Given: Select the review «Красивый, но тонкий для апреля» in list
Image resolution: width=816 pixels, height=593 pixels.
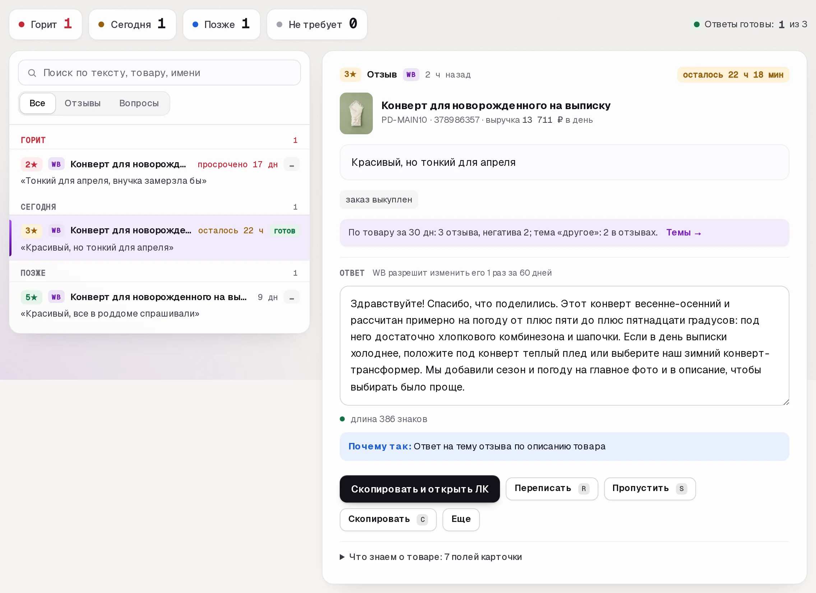Looking at the screenshot, I should coord(159,238).
